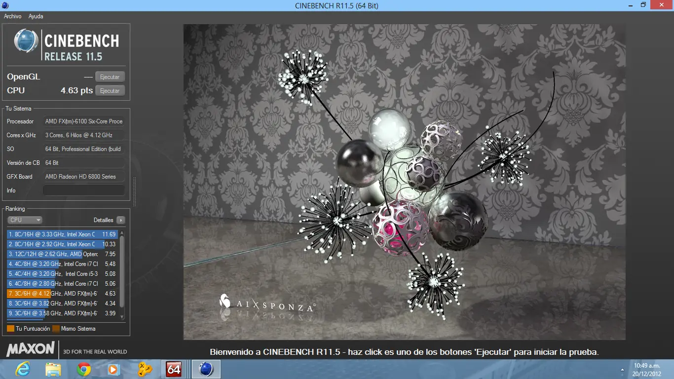The height and width of the screenshot is (379, 674).
Task: Click the MAXON logo
Action: point(31,349)
